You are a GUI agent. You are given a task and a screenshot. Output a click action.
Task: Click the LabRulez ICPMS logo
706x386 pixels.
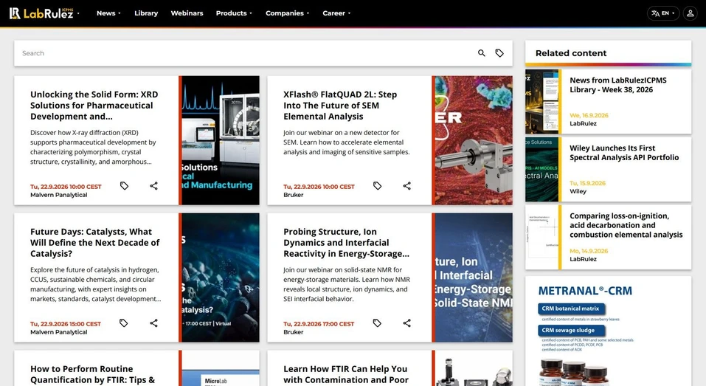[x=41, y=13]
